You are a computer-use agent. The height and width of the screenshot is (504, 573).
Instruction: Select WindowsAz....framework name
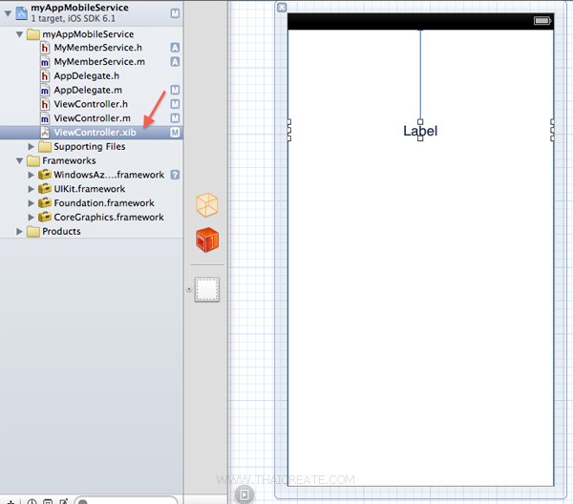109,175
